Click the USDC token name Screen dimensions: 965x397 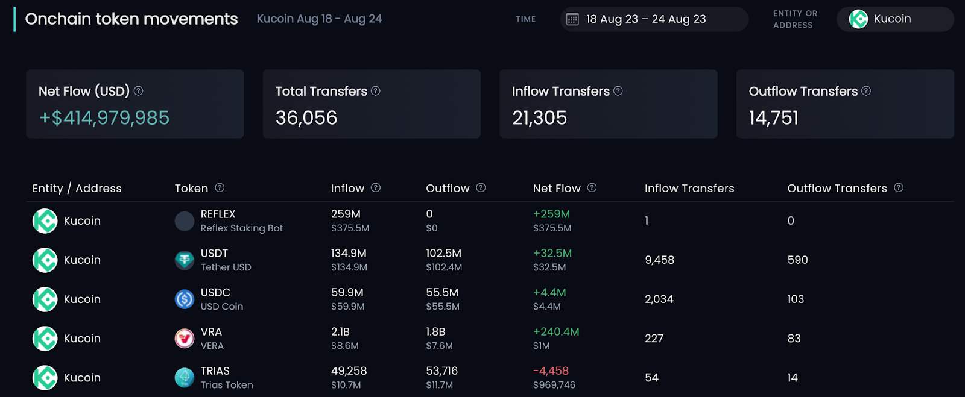coord(215,293)
